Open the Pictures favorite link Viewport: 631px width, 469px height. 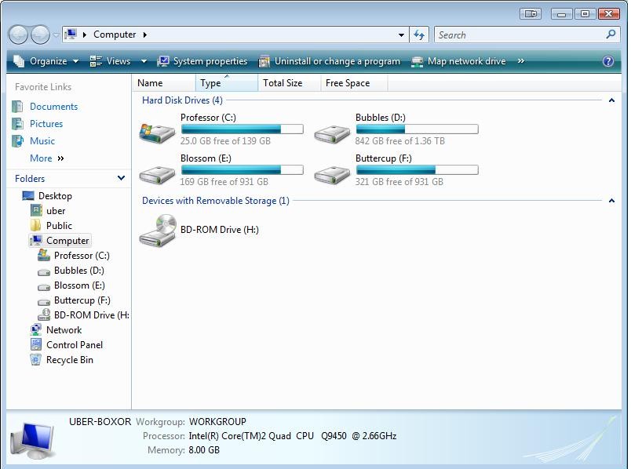46,124
